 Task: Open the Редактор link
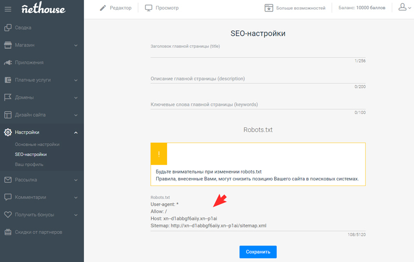point(121,8)
